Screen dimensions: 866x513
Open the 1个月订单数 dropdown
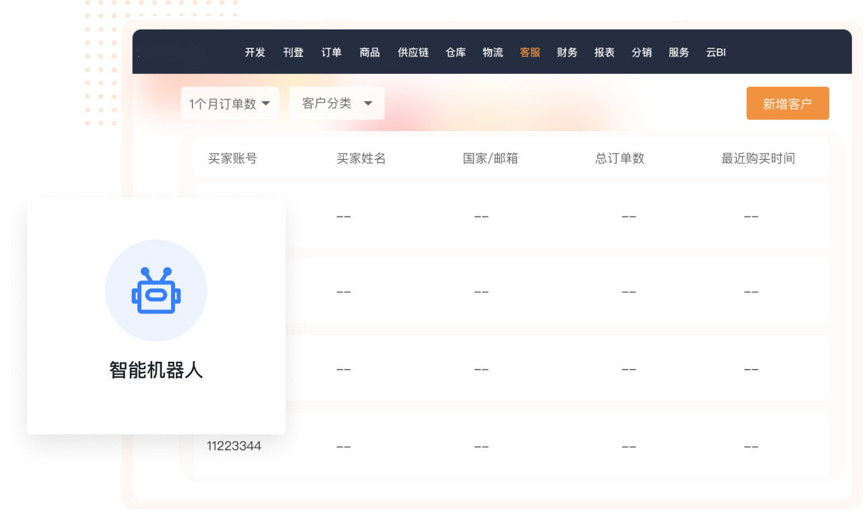230,104
